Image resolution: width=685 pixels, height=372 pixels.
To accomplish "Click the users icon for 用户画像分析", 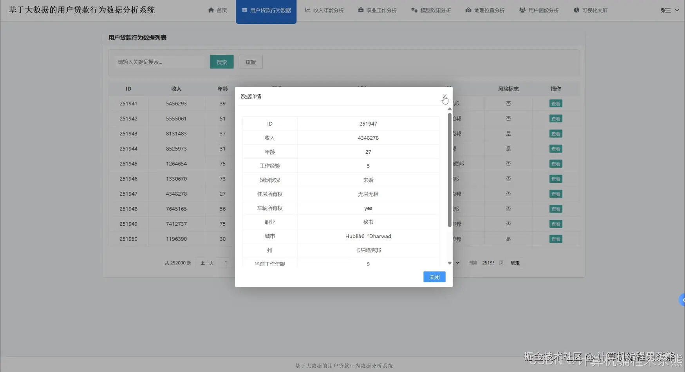I will (522, 10).
